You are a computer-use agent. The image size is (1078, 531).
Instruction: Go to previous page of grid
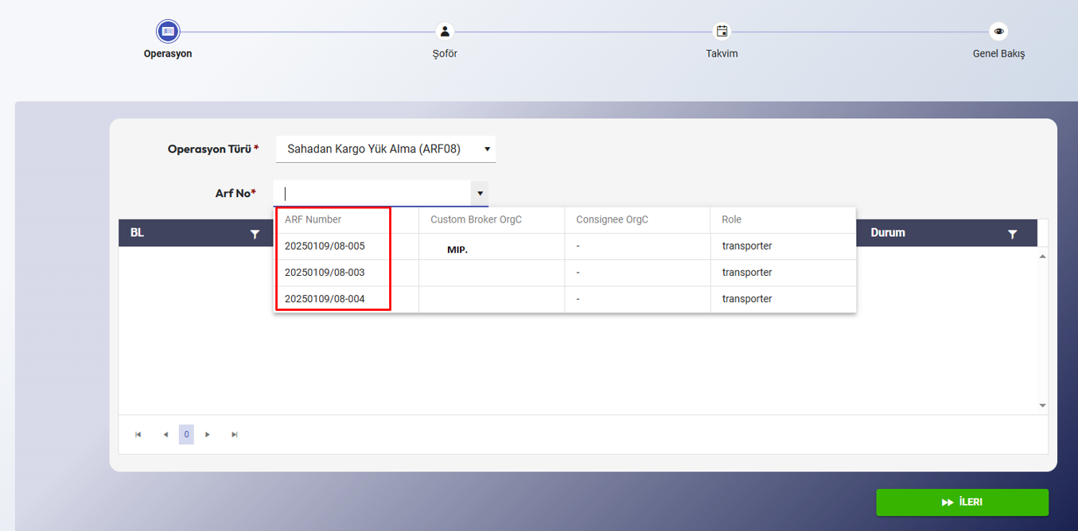pos(165,435)
